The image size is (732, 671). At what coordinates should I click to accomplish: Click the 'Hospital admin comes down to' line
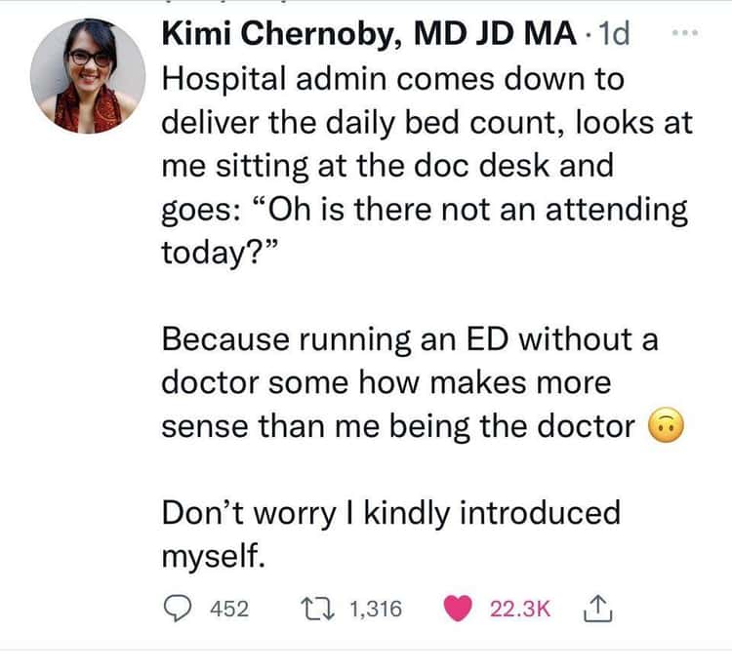[392, 79]
